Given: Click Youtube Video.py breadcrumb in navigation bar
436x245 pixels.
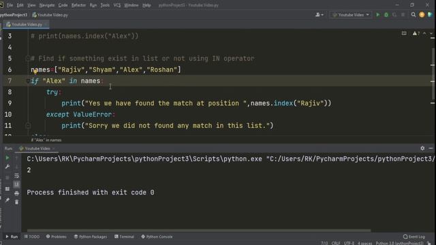Looking at the screenshot, I should (x=50, y=15).
